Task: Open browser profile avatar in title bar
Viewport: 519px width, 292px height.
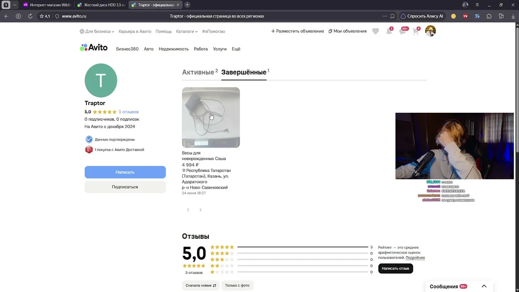Action: (x=465, y=5)
